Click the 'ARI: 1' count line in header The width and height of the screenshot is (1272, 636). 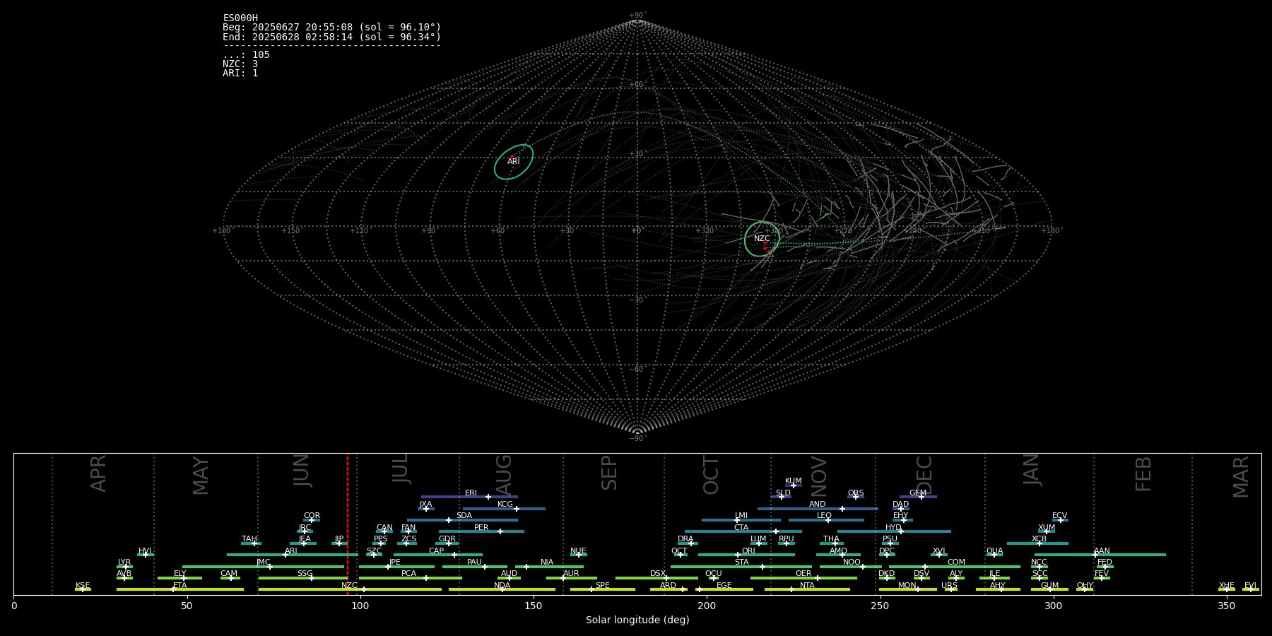click(x=240, y=73)
